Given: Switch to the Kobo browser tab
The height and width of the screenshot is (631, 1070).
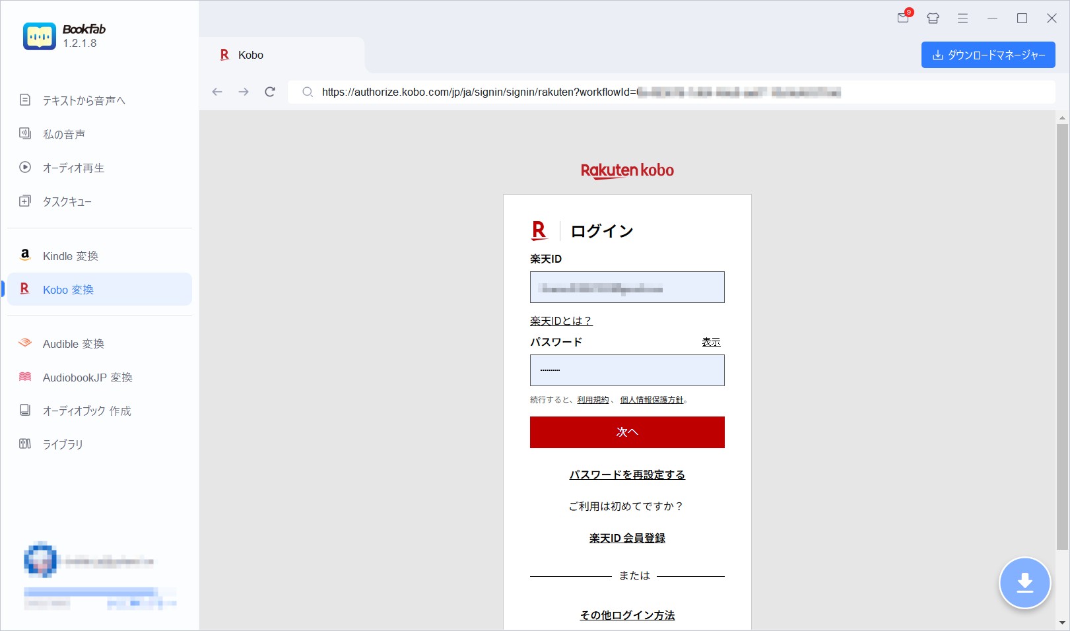Looking at the screenshot, I should pyautogui.click(x=250, y=55).
